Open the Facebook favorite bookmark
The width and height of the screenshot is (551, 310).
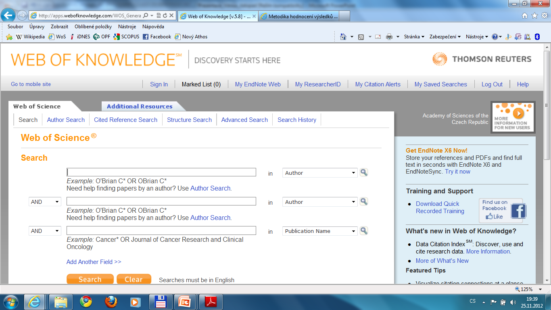tap(157, 37)
